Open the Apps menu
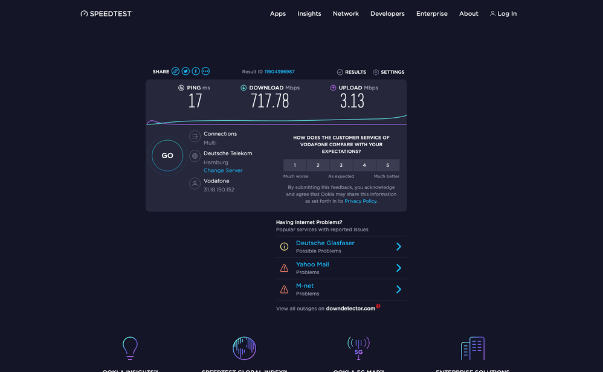The image size is (603, 372). click(278, 13)
